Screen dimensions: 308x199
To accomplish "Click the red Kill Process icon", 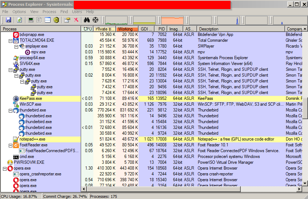I will pyautogui.click(x=76, y=20).
